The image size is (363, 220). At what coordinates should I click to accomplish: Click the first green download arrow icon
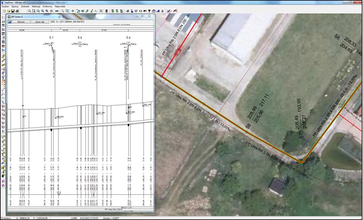tap(113, 11)
